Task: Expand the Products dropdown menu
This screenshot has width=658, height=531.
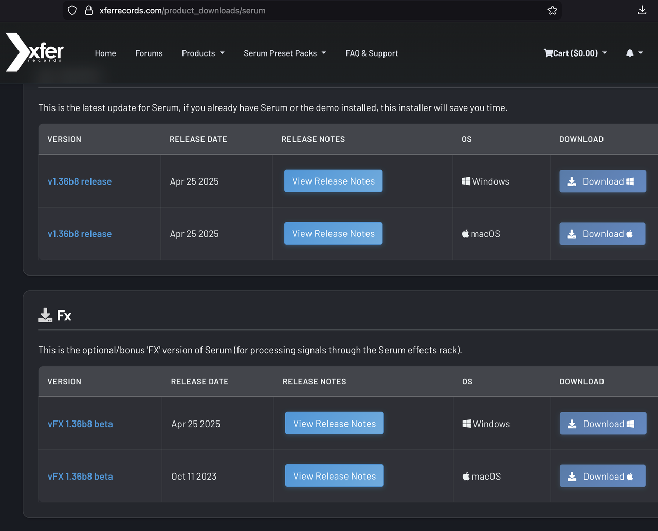Action: 203,53
